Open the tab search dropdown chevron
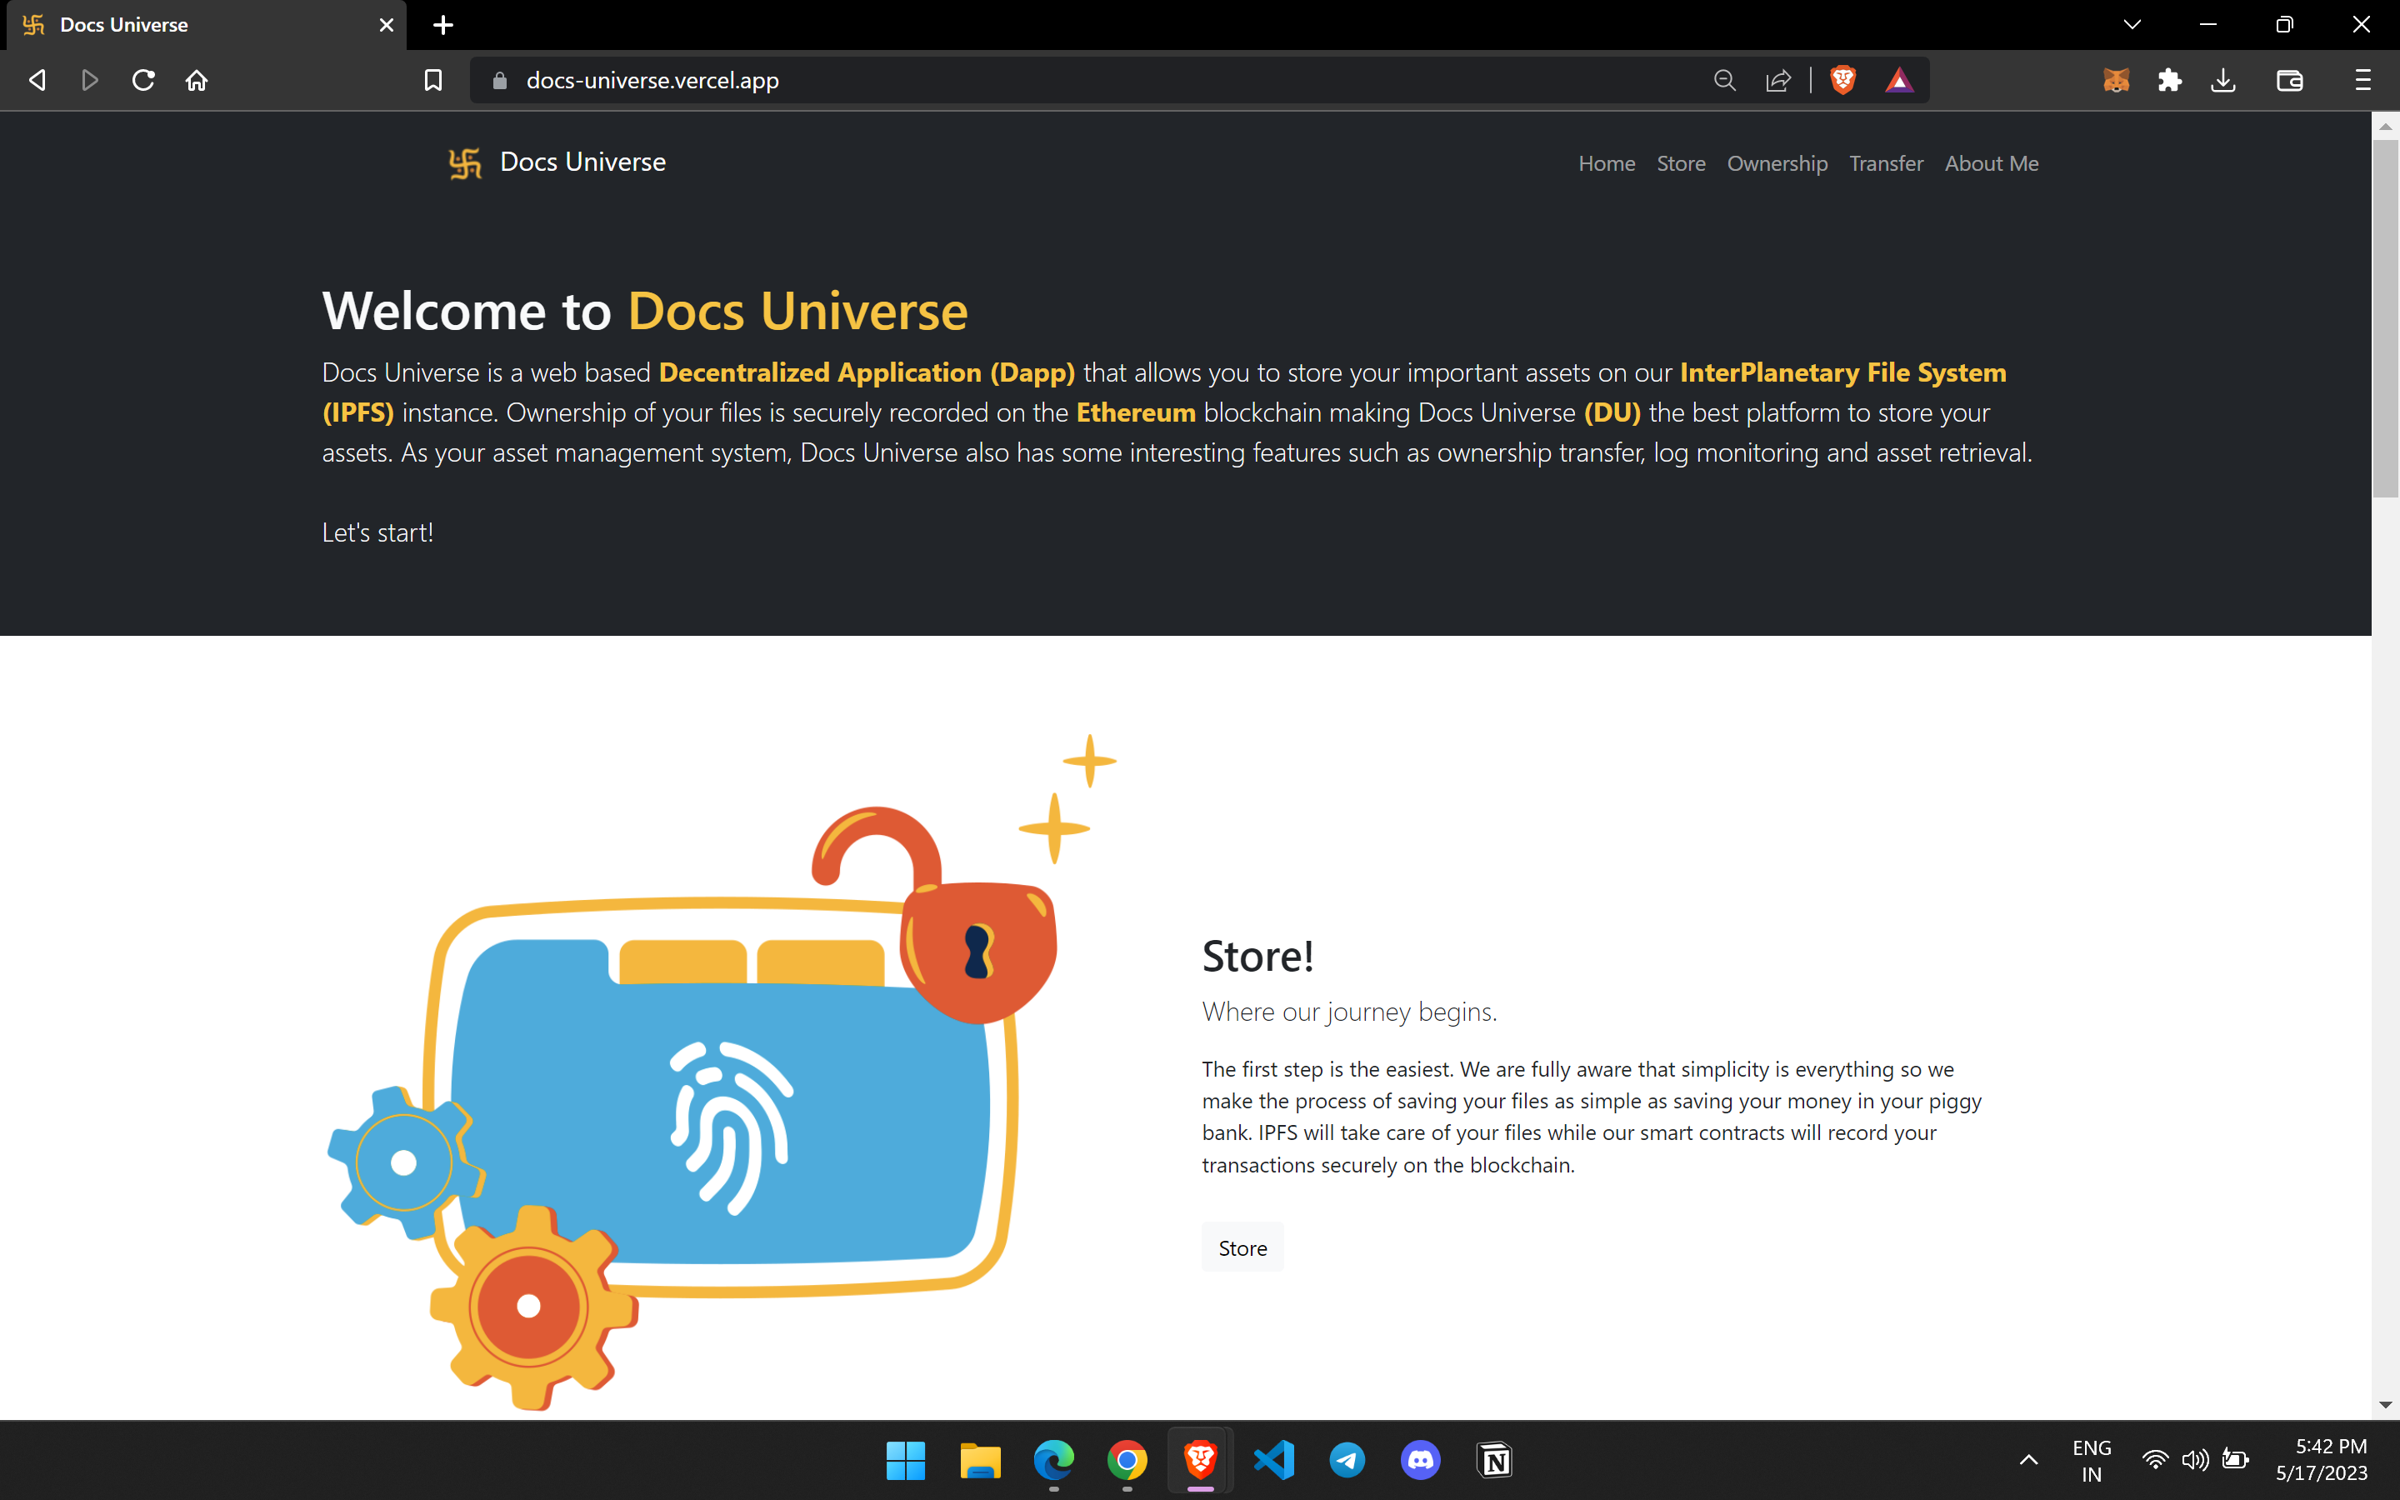Screen dimensions: 2400x1500 click(x=2132, y=25)
